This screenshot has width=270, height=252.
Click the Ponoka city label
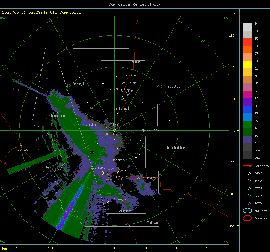(137, 62)
